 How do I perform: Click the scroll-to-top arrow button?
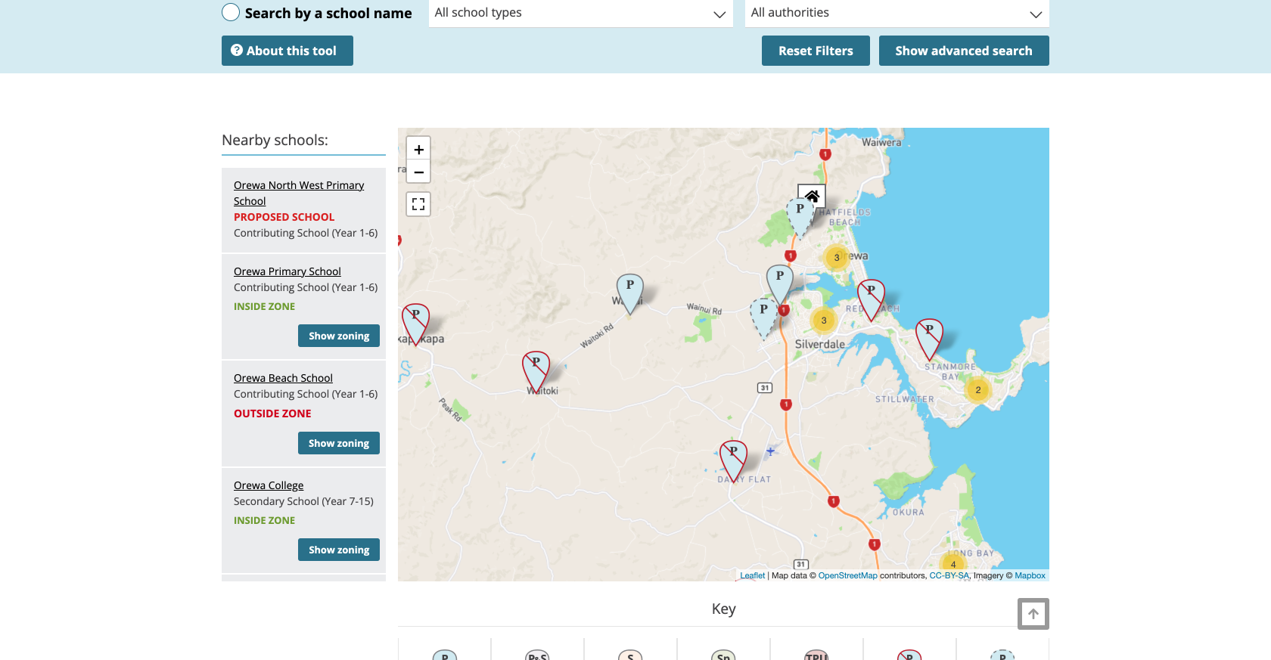click(1033, 614)
